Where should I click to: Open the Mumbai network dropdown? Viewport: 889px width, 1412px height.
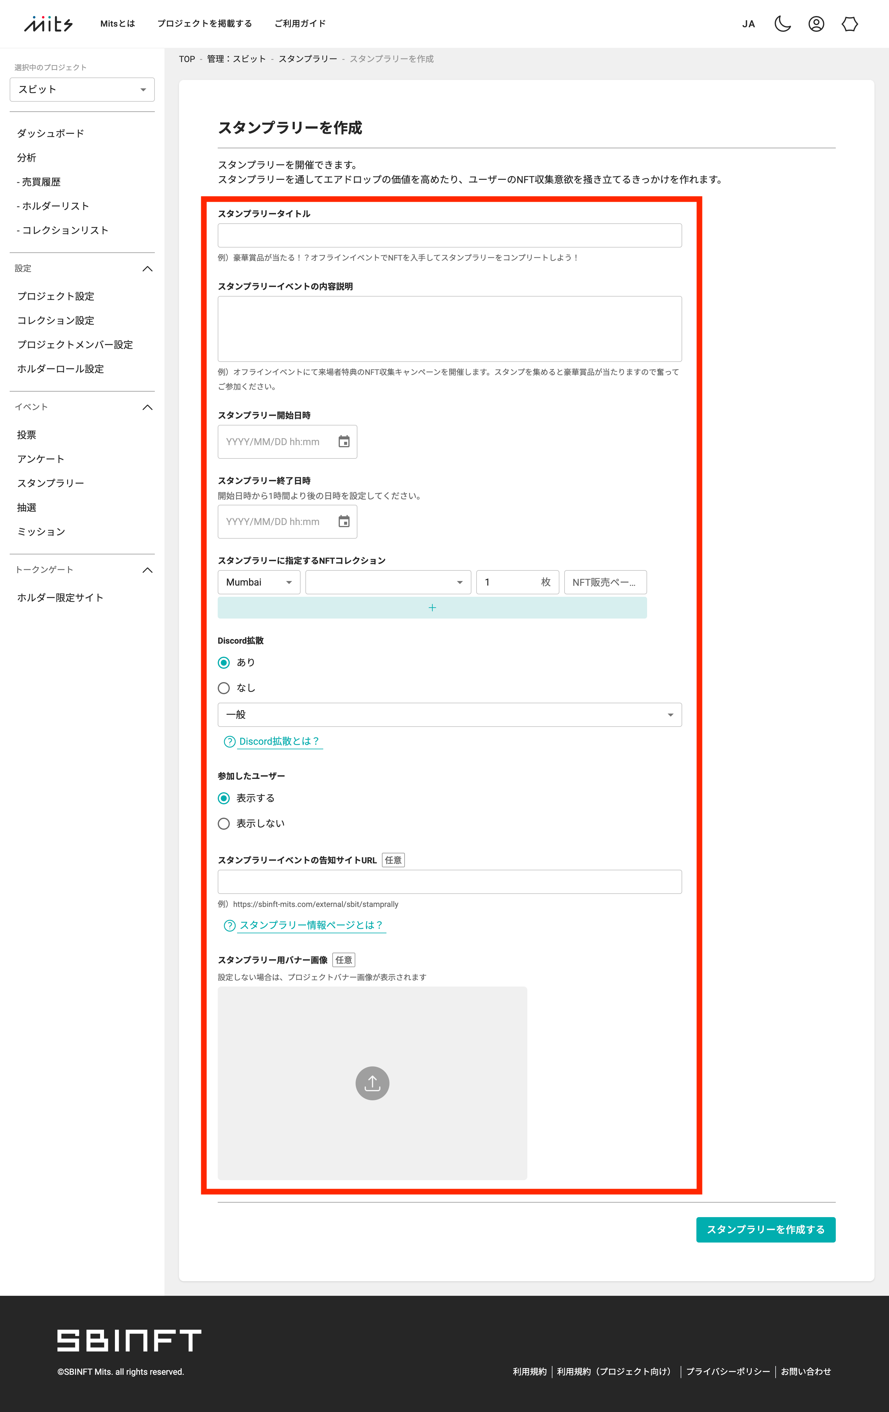259,582
